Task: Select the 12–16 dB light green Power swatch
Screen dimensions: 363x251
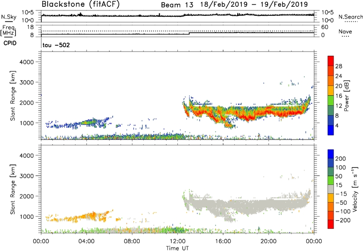Action: pos(331,101)
